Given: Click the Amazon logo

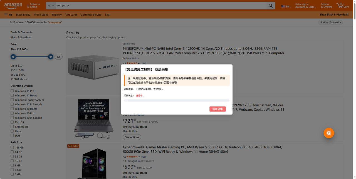Looking at the screenshot, I should (x=13, y=5).
